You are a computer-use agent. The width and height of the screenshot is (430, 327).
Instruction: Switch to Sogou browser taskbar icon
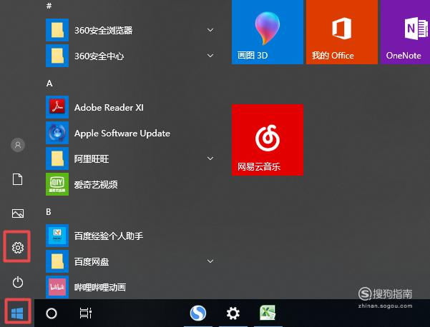198,313
